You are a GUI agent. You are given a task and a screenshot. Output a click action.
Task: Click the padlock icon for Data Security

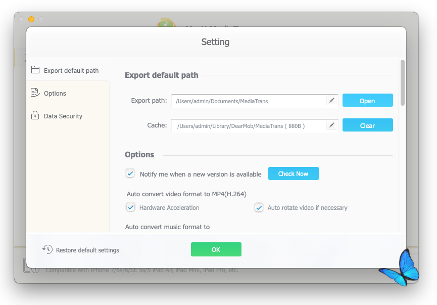pos(35,115)
